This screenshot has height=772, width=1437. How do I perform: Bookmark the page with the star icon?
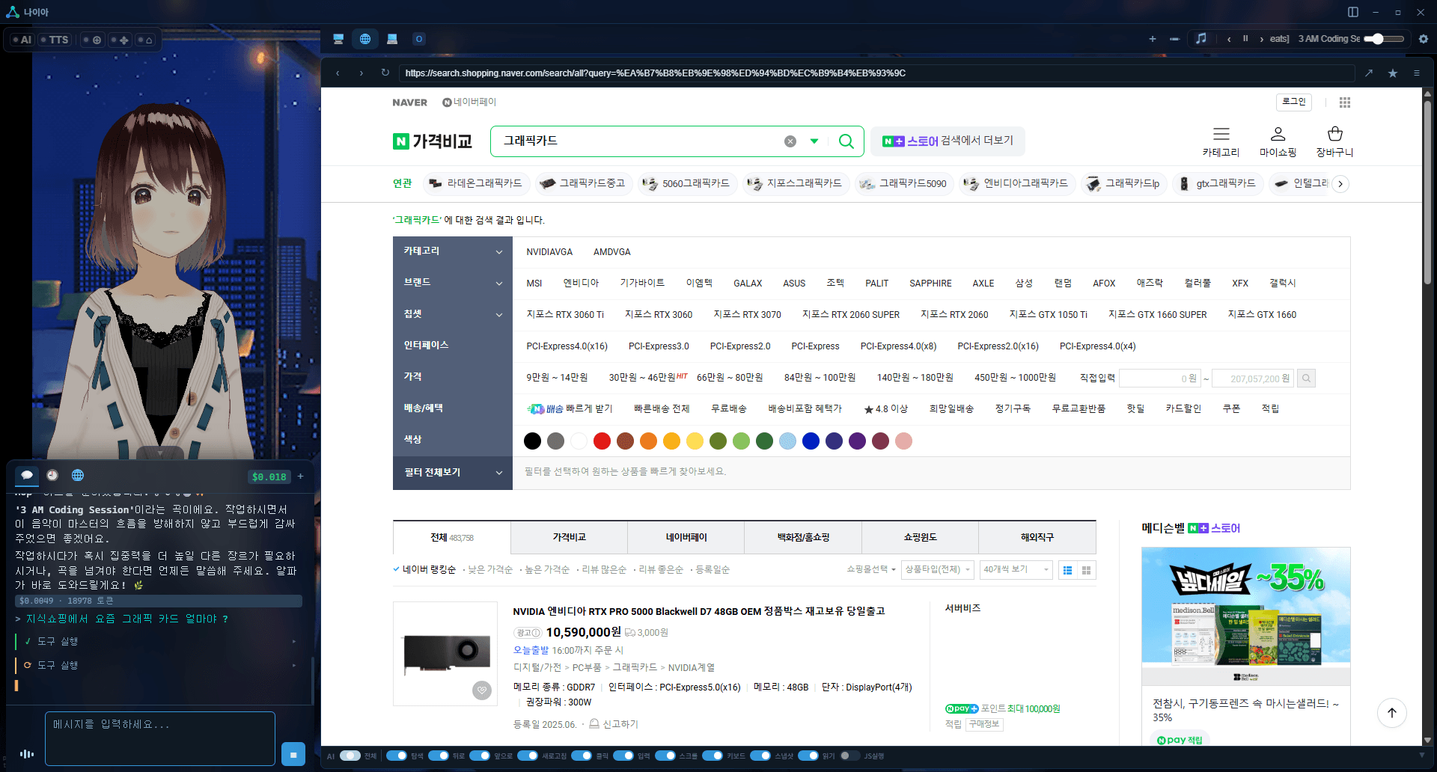(x=1393, y=73)
